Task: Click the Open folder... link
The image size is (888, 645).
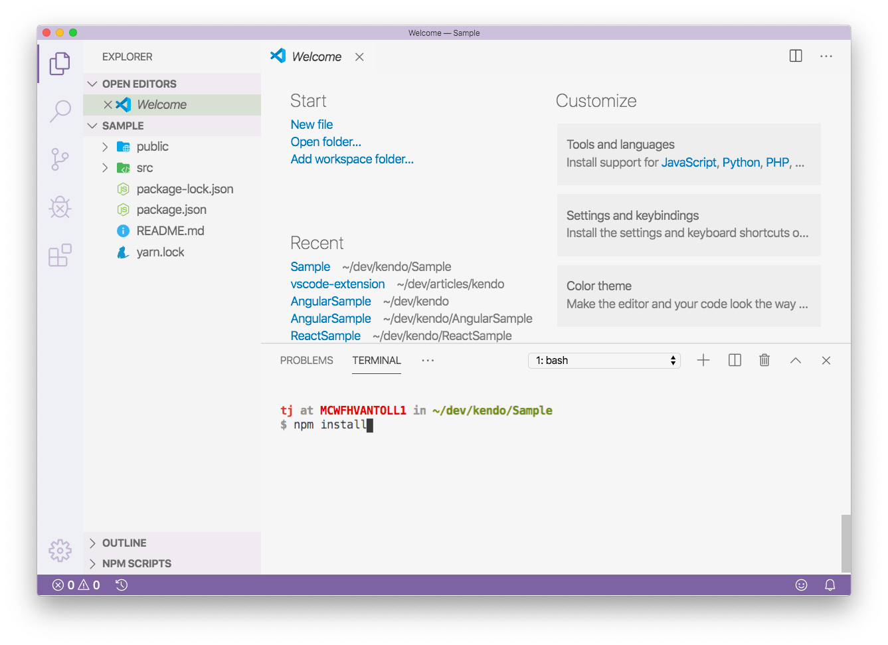Action: (x=325, y=142)
